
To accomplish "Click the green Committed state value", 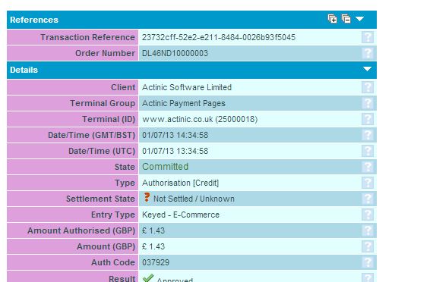I will [165, 167].
